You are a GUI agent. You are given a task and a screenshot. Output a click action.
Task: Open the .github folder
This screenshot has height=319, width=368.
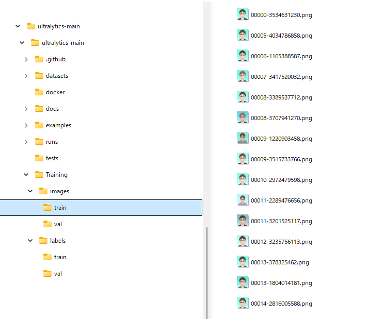click(56, 59)
